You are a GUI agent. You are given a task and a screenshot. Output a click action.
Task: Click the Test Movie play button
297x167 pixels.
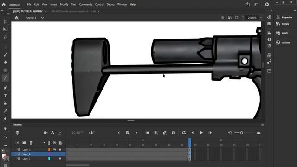click(267, 4)
